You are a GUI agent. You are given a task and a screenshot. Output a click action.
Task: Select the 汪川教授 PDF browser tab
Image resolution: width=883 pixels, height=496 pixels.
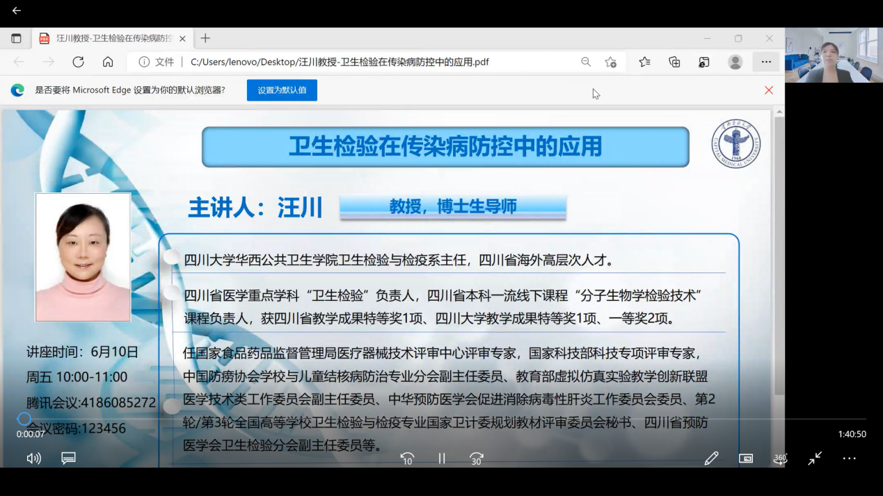(x=111, y=39)
